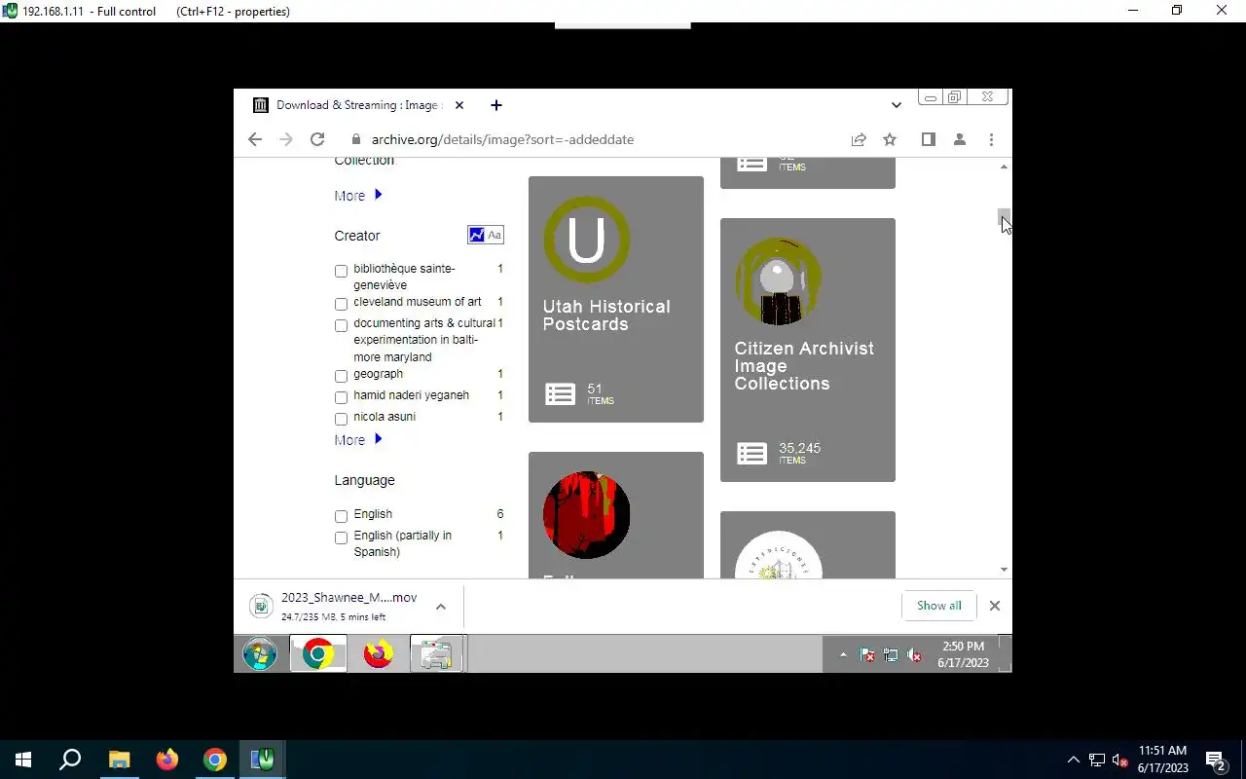Click the remote clock showing 2:50 PM
The width and height of the screenshot is (1246, 779).
[963, 654]
